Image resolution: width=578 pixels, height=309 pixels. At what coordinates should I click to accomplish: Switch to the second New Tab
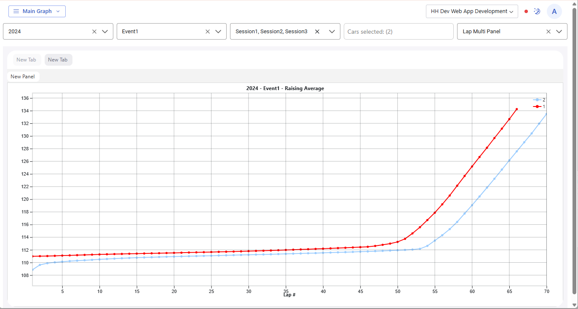click(x=58, y=60)
